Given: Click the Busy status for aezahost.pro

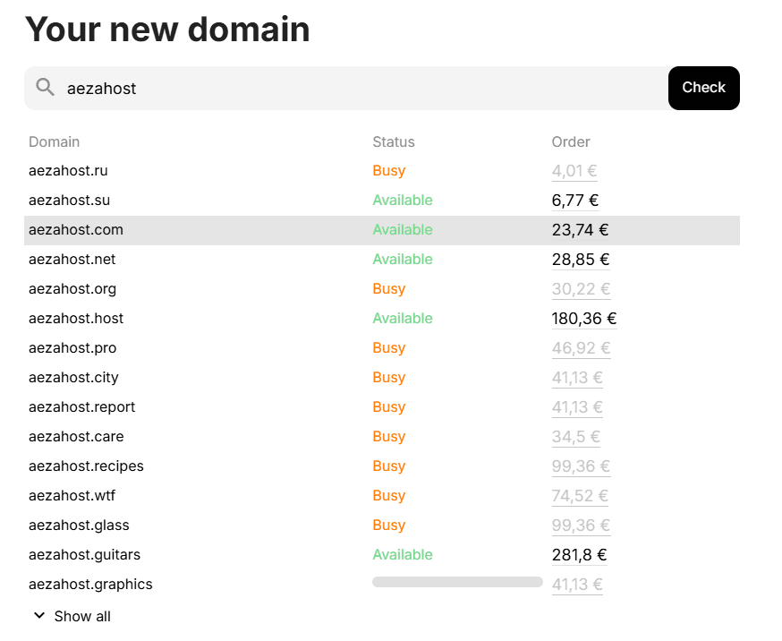Looking at the screenshot, I should pos(389,348).
